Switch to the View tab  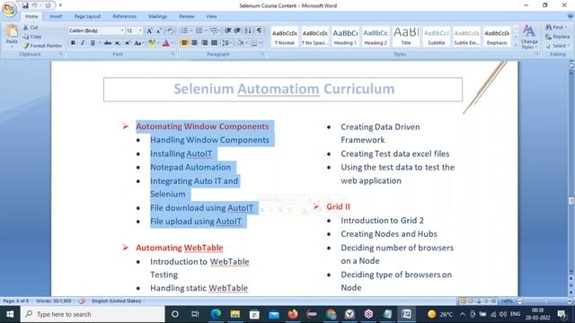click(x=211, y=16)
